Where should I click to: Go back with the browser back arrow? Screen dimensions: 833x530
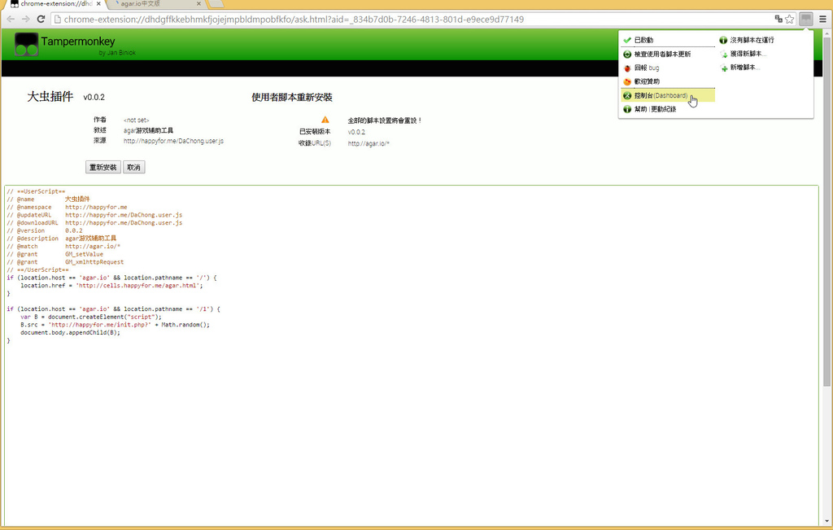coord(11,20)
